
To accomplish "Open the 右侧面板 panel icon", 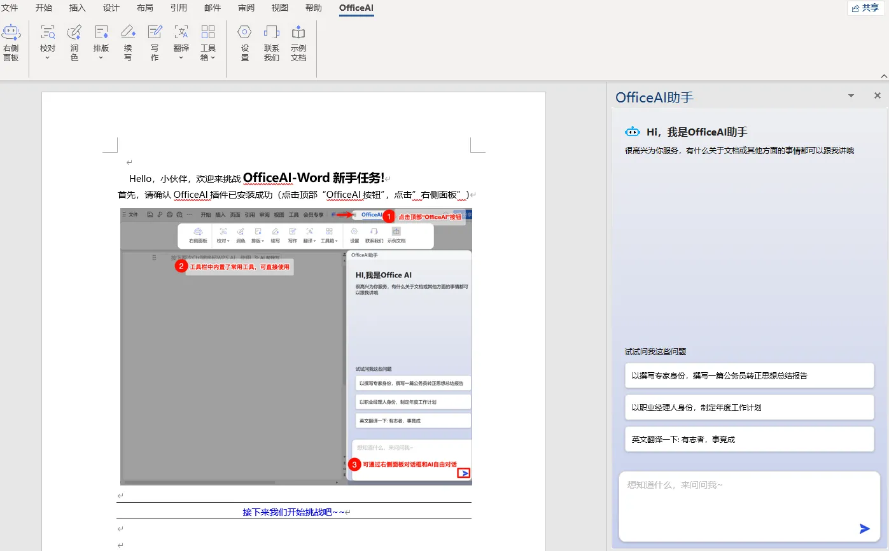I will 12,41.
